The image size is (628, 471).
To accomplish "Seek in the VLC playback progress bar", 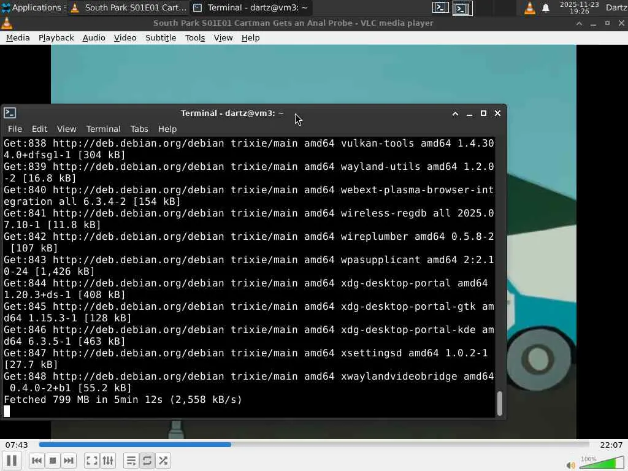I will pyautogui.click(x=314, y=445).
